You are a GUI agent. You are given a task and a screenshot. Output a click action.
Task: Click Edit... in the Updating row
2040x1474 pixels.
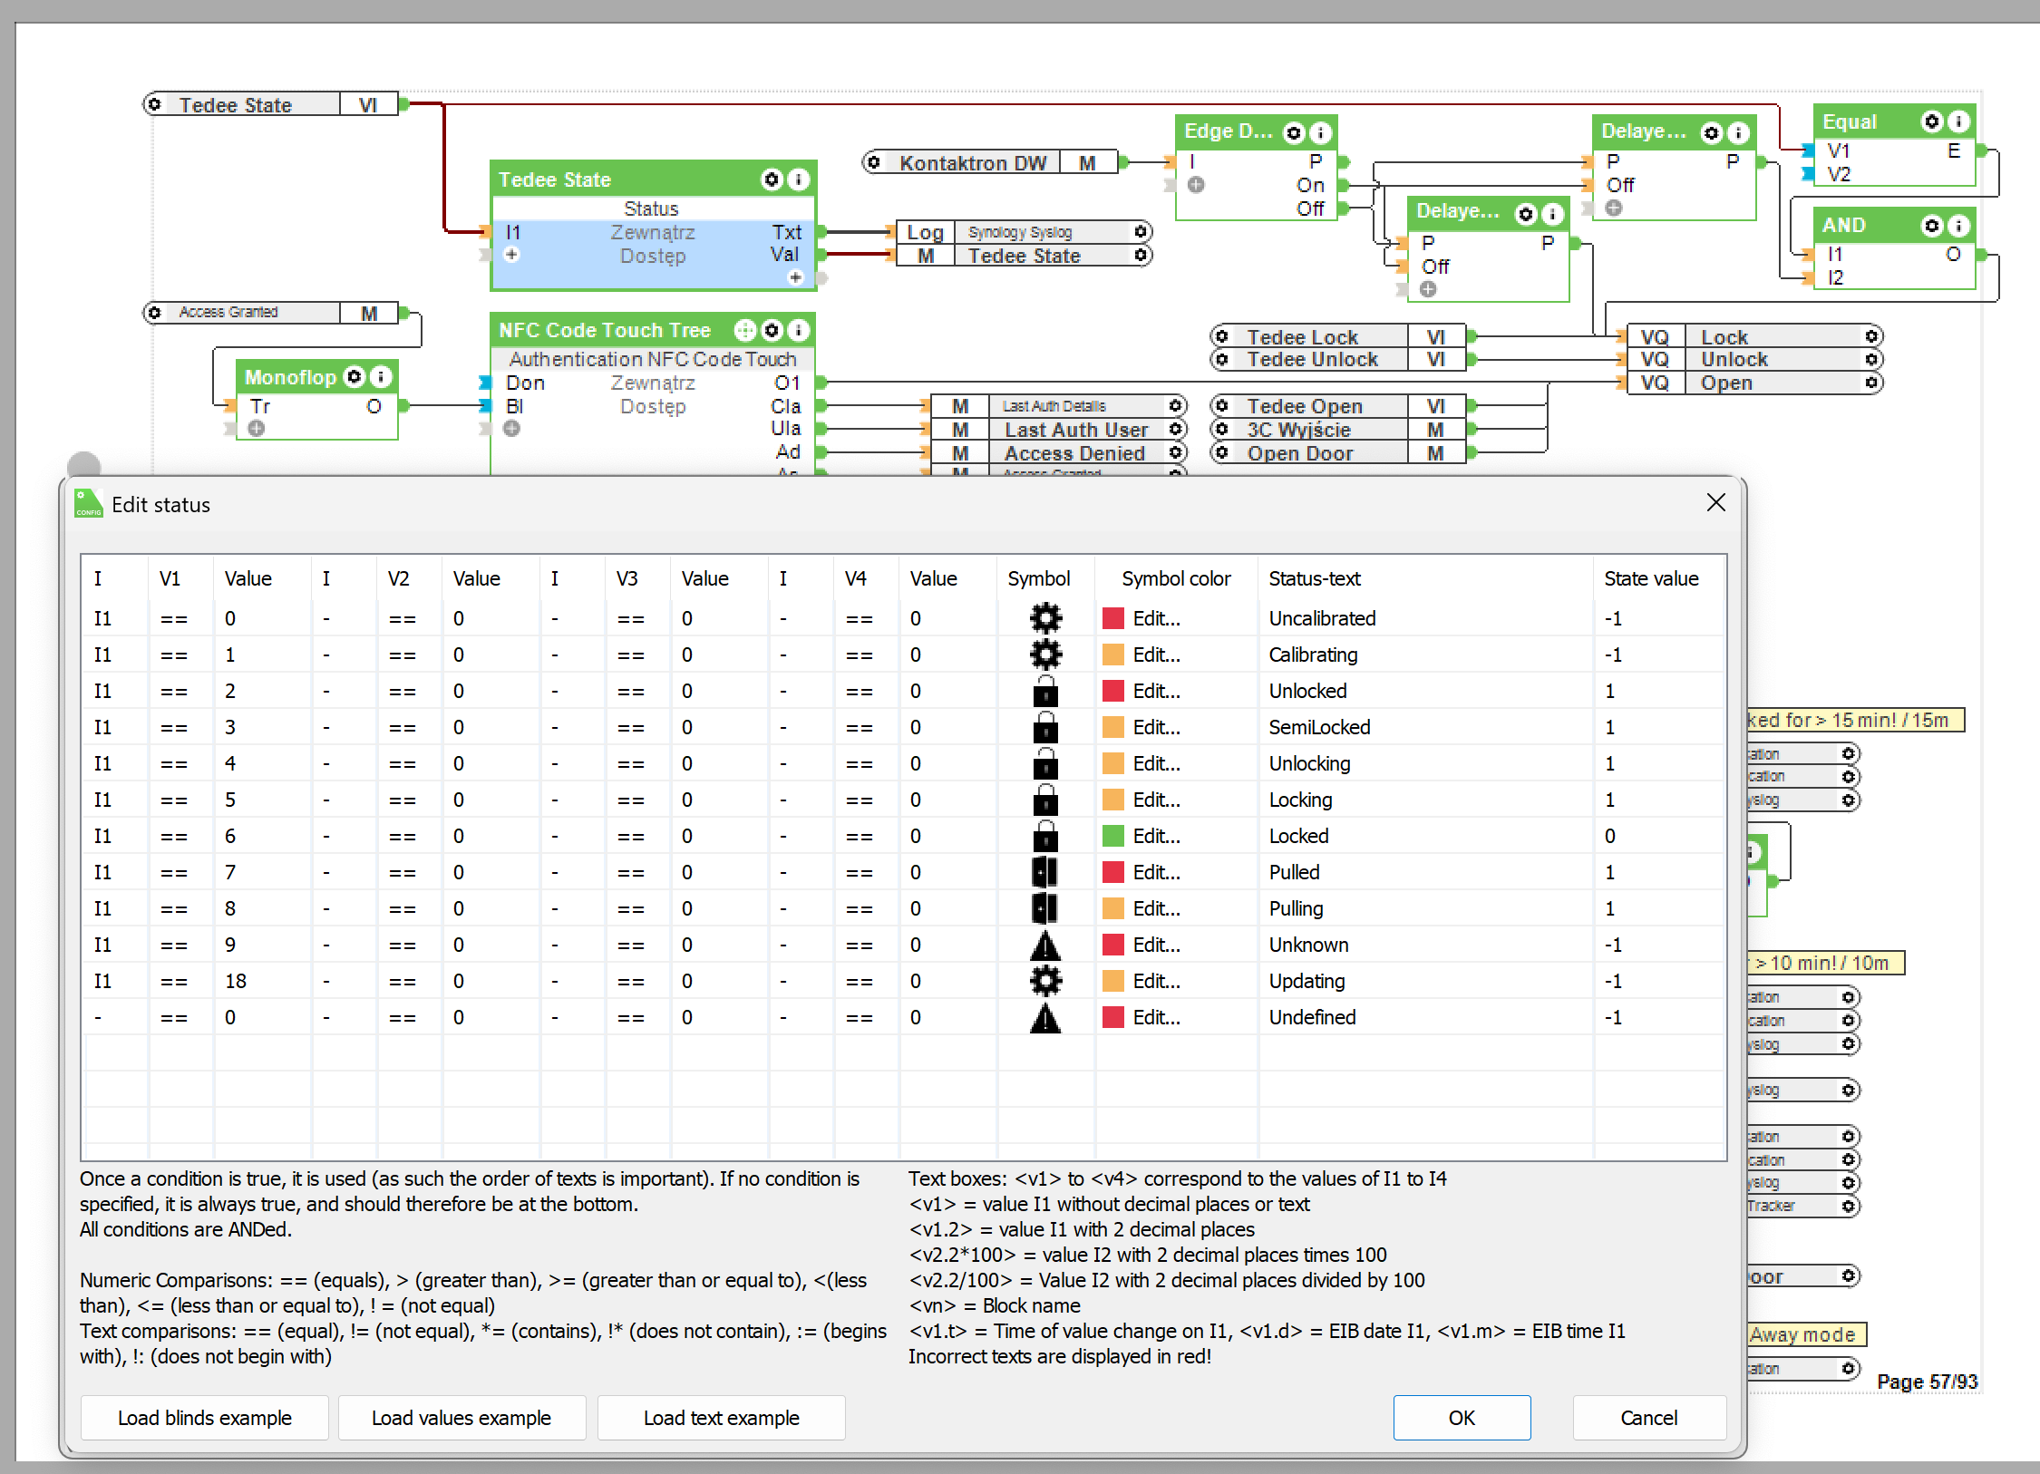(x=1157, y=981)
